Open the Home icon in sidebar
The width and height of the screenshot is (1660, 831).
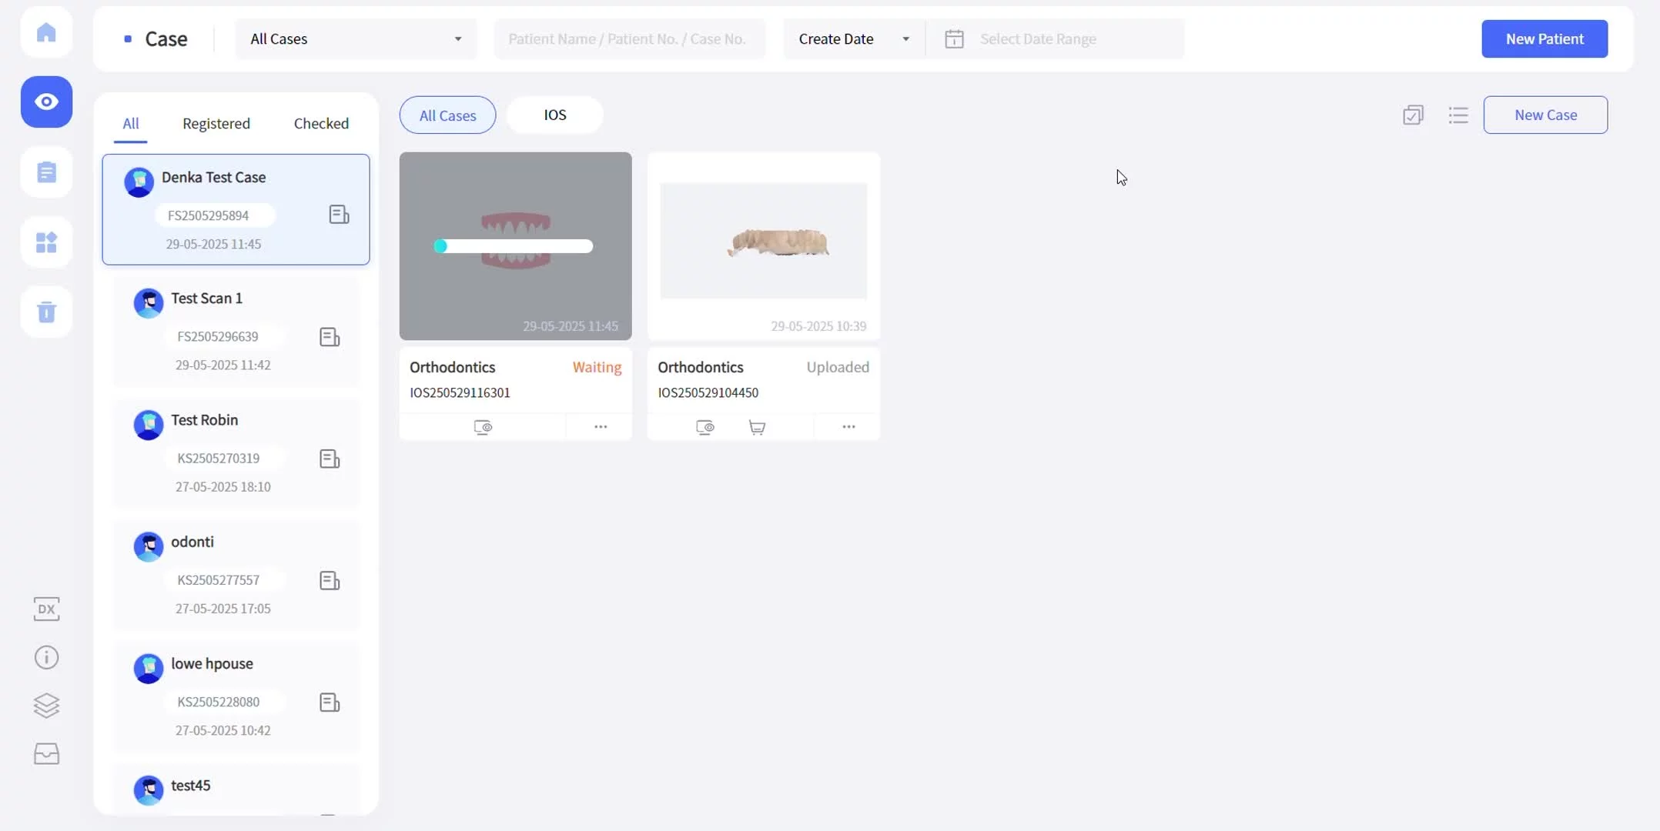(x=46, y=32)
